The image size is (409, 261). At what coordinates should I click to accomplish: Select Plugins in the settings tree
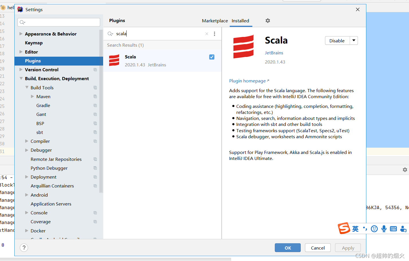coord(59,61)
